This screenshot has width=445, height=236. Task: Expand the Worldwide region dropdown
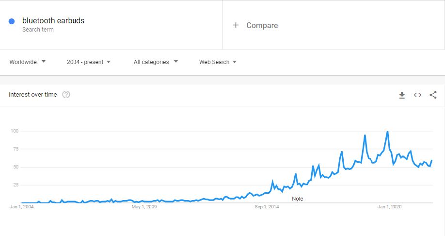[x=27, y=62]
